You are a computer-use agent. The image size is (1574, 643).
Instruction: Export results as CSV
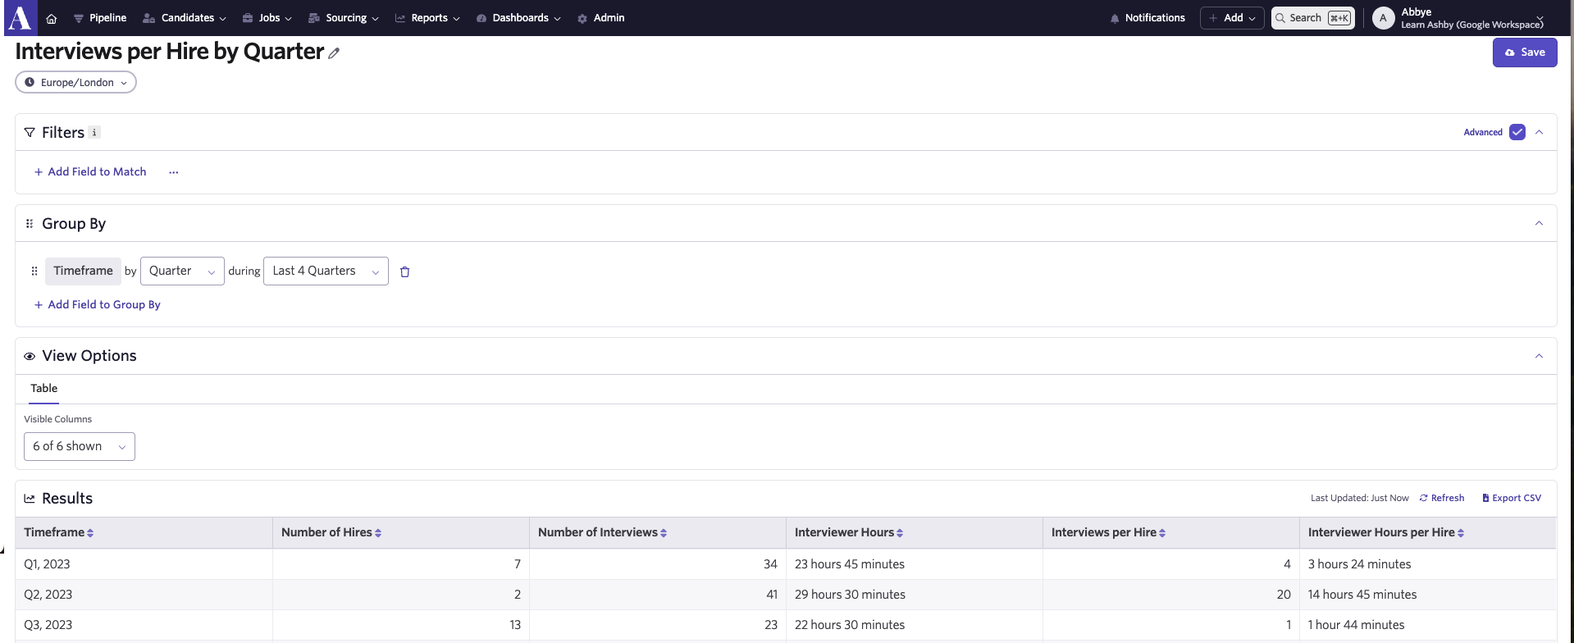[1512, 498]
